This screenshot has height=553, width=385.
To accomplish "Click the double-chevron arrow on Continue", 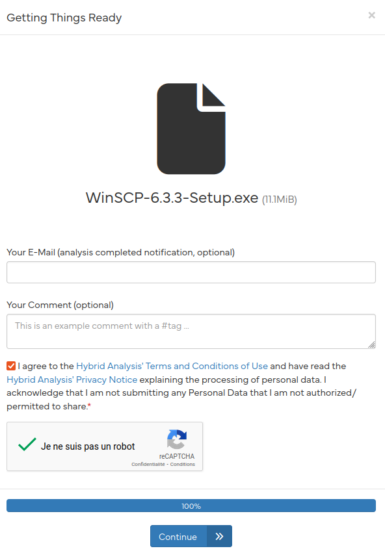I will [220, 536].
